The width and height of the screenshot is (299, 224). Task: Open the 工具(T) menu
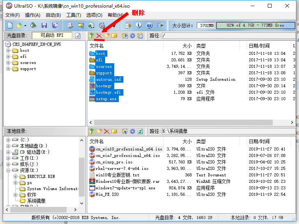click(x=74, y=15)
